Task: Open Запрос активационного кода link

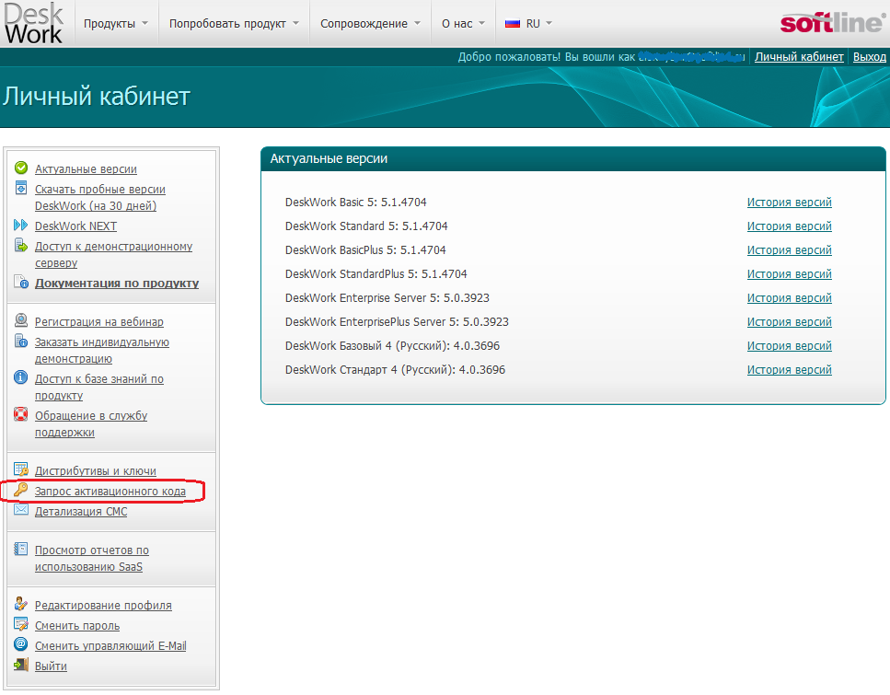Action: point(110,492)
